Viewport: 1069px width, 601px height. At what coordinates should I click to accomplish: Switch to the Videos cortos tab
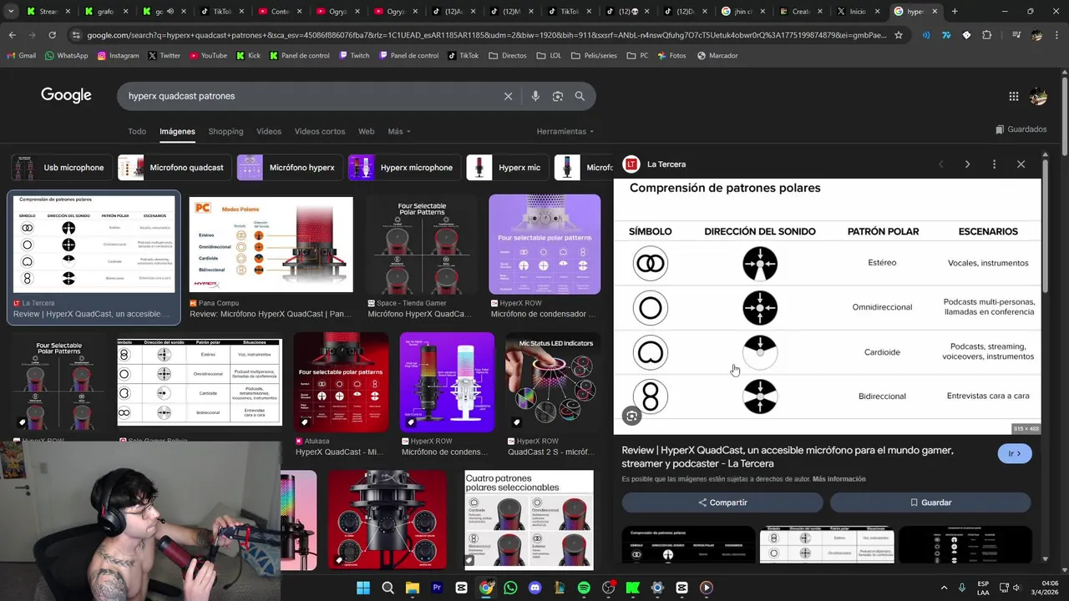click(320, 131)
